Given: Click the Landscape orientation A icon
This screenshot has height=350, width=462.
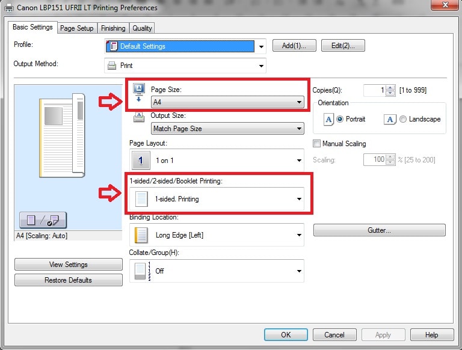Looking at the screenshot, I should pos(390,119).
